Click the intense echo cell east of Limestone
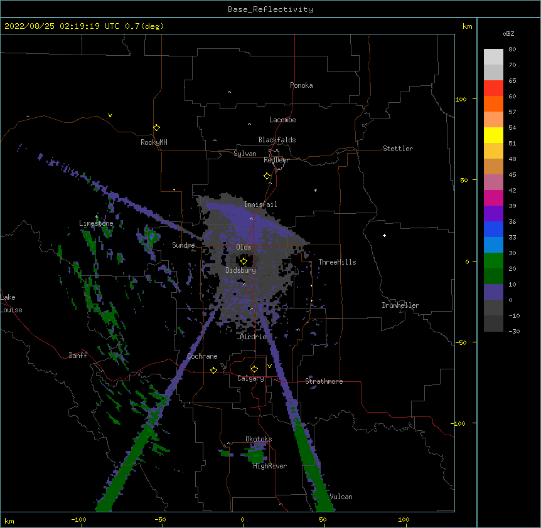This screenshot has width=541, height=528. (x=152, y=236)
